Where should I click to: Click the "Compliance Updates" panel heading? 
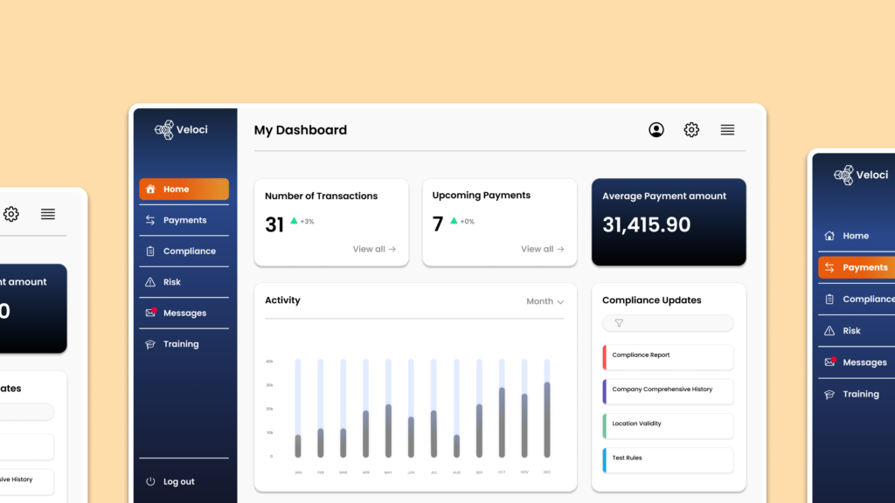(x=652, y=300)
